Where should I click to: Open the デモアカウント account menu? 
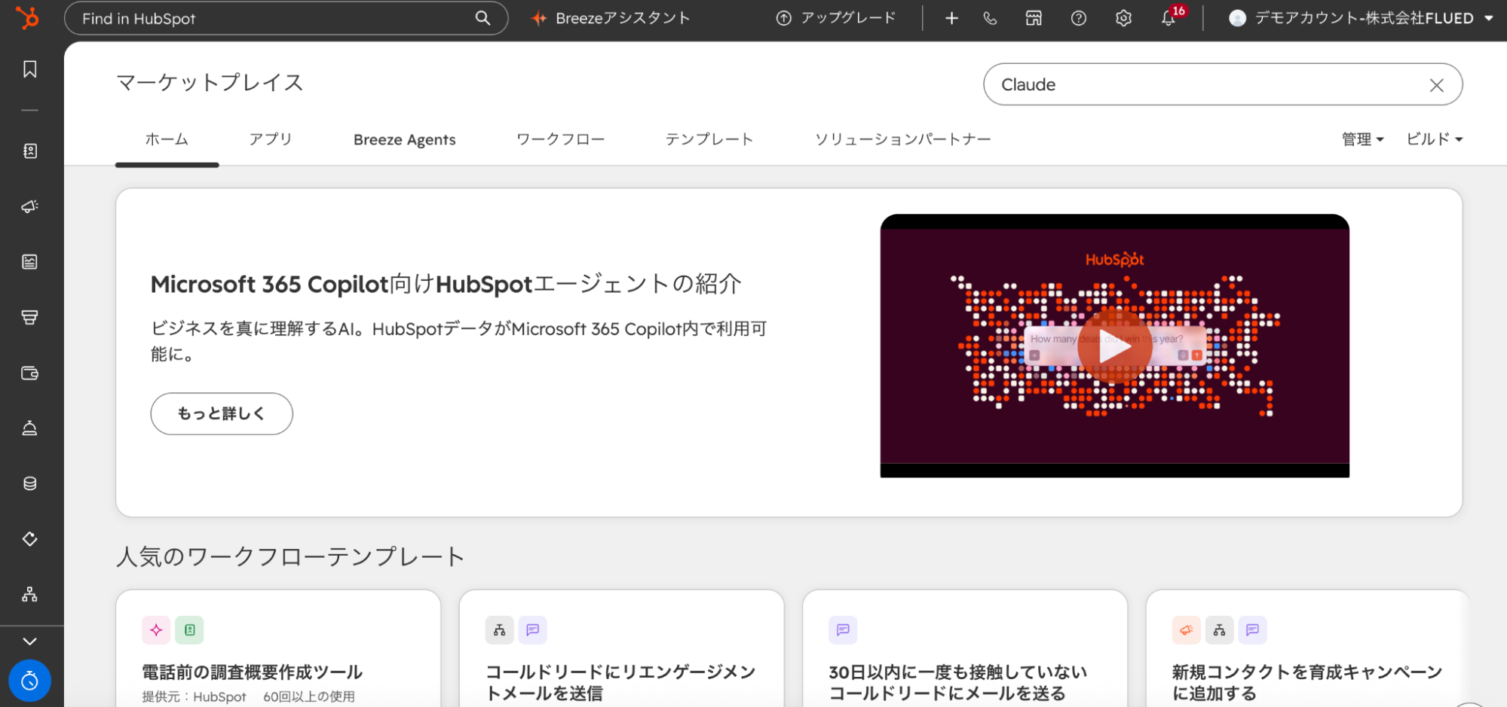1361,18
